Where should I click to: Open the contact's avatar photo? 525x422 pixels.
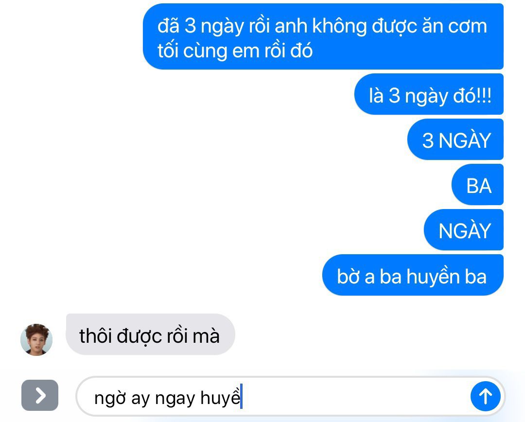36,340
